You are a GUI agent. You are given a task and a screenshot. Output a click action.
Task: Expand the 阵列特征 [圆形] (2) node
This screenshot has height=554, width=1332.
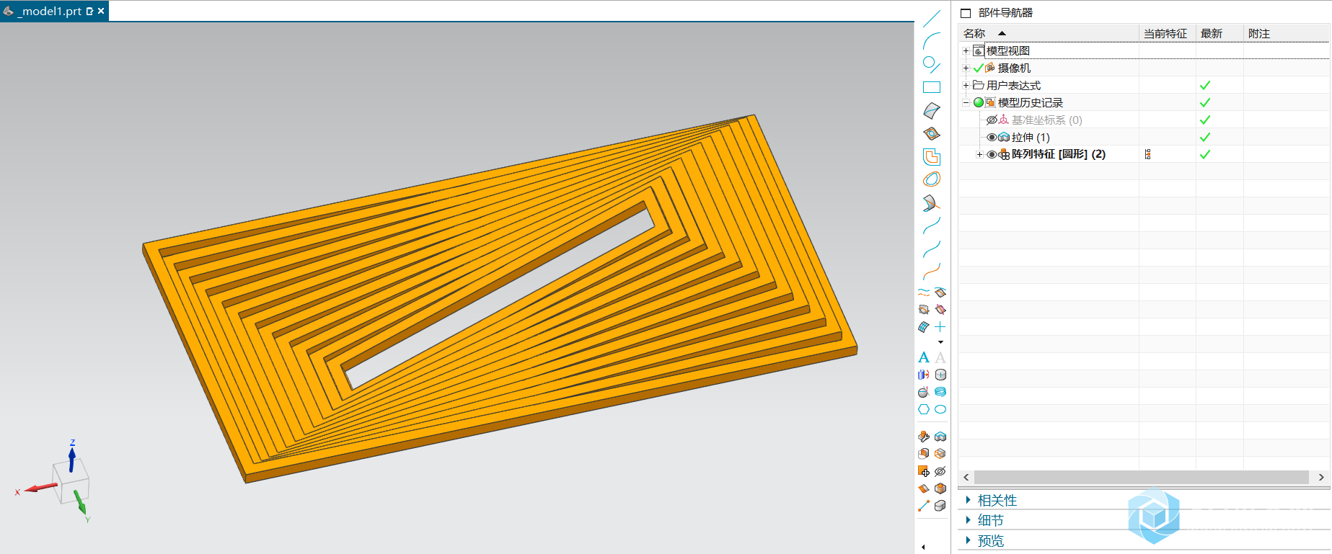[979, 154]
